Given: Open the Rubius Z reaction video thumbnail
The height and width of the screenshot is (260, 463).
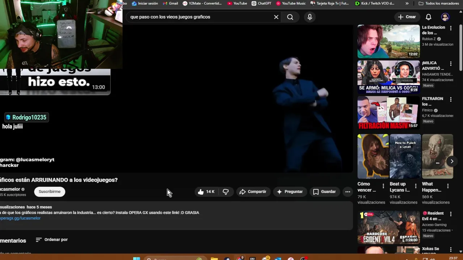Looking at the screenshot, I should [388, 41].
